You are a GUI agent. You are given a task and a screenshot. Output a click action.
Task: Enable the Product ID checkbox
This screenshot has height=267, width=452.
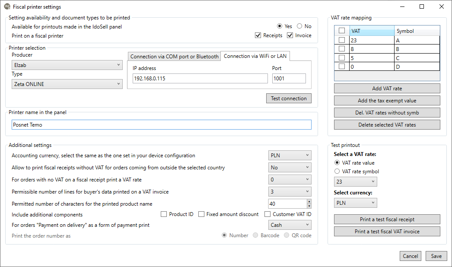pyautogui.click(x=164, y=214)
